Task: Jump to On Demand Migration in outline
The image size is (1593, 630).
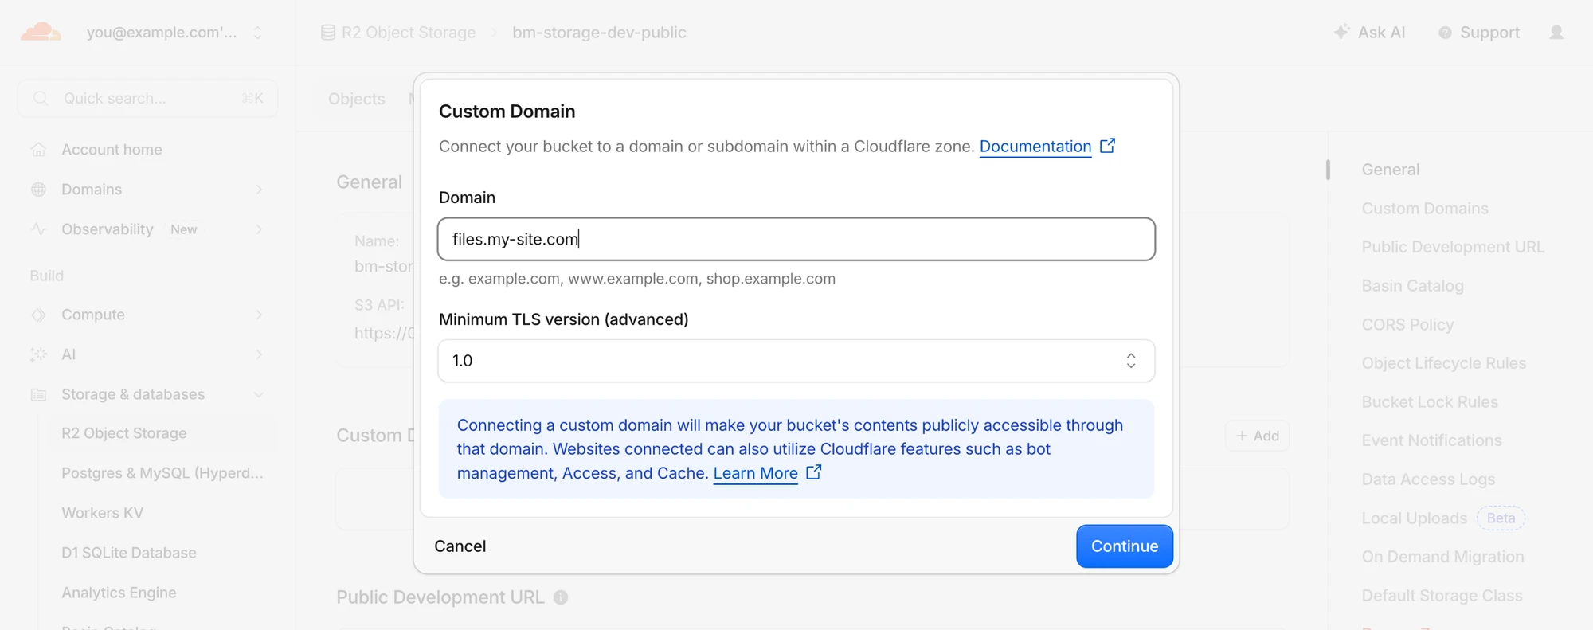Action: pyautogui.click(x=1442, y=557)
